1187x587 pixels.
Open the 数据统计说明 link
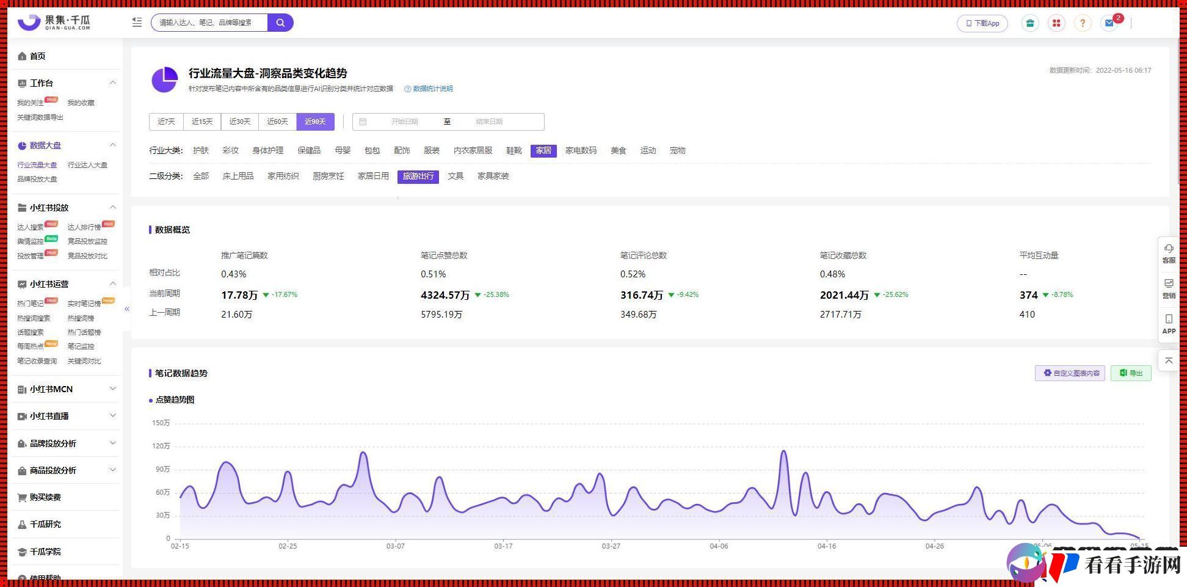tap(429, 89)
